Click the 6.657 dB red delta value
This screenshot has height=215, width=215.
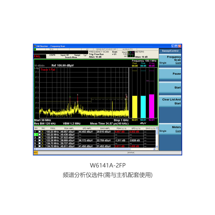click(x=120, y=132)
